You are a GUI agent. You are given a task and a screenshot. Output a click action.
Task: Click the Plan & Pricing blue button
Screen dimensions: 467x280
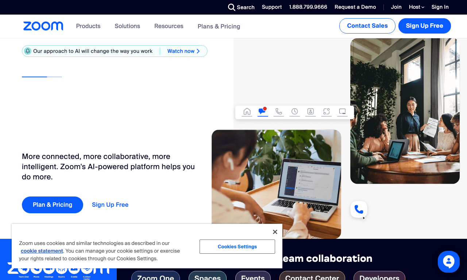[x=53, y=205]
